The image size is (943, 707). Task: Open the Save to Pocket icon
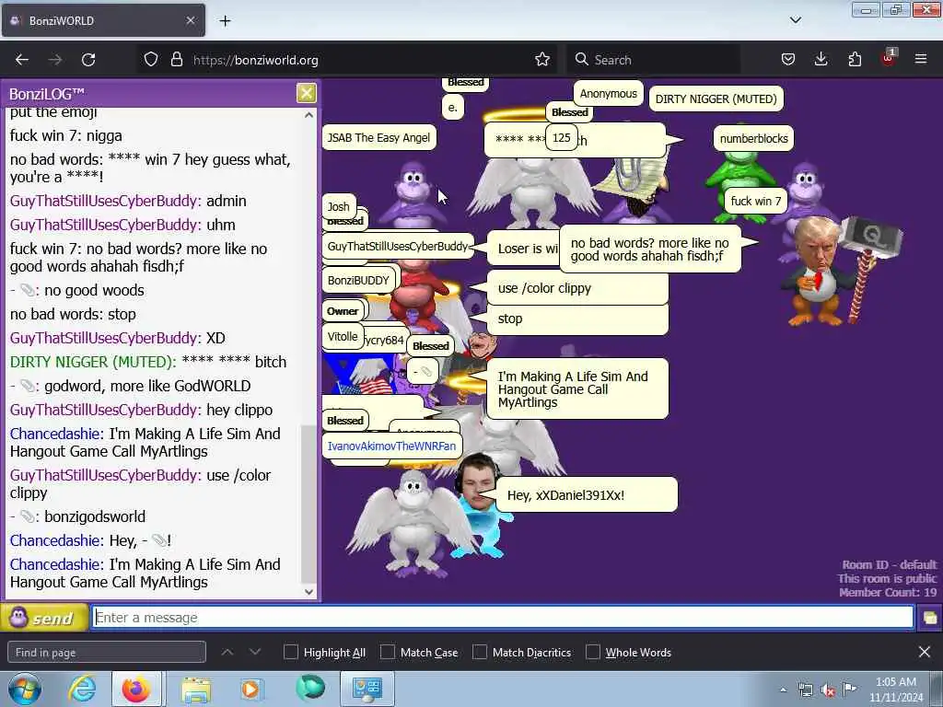click(x=788, y=60)
